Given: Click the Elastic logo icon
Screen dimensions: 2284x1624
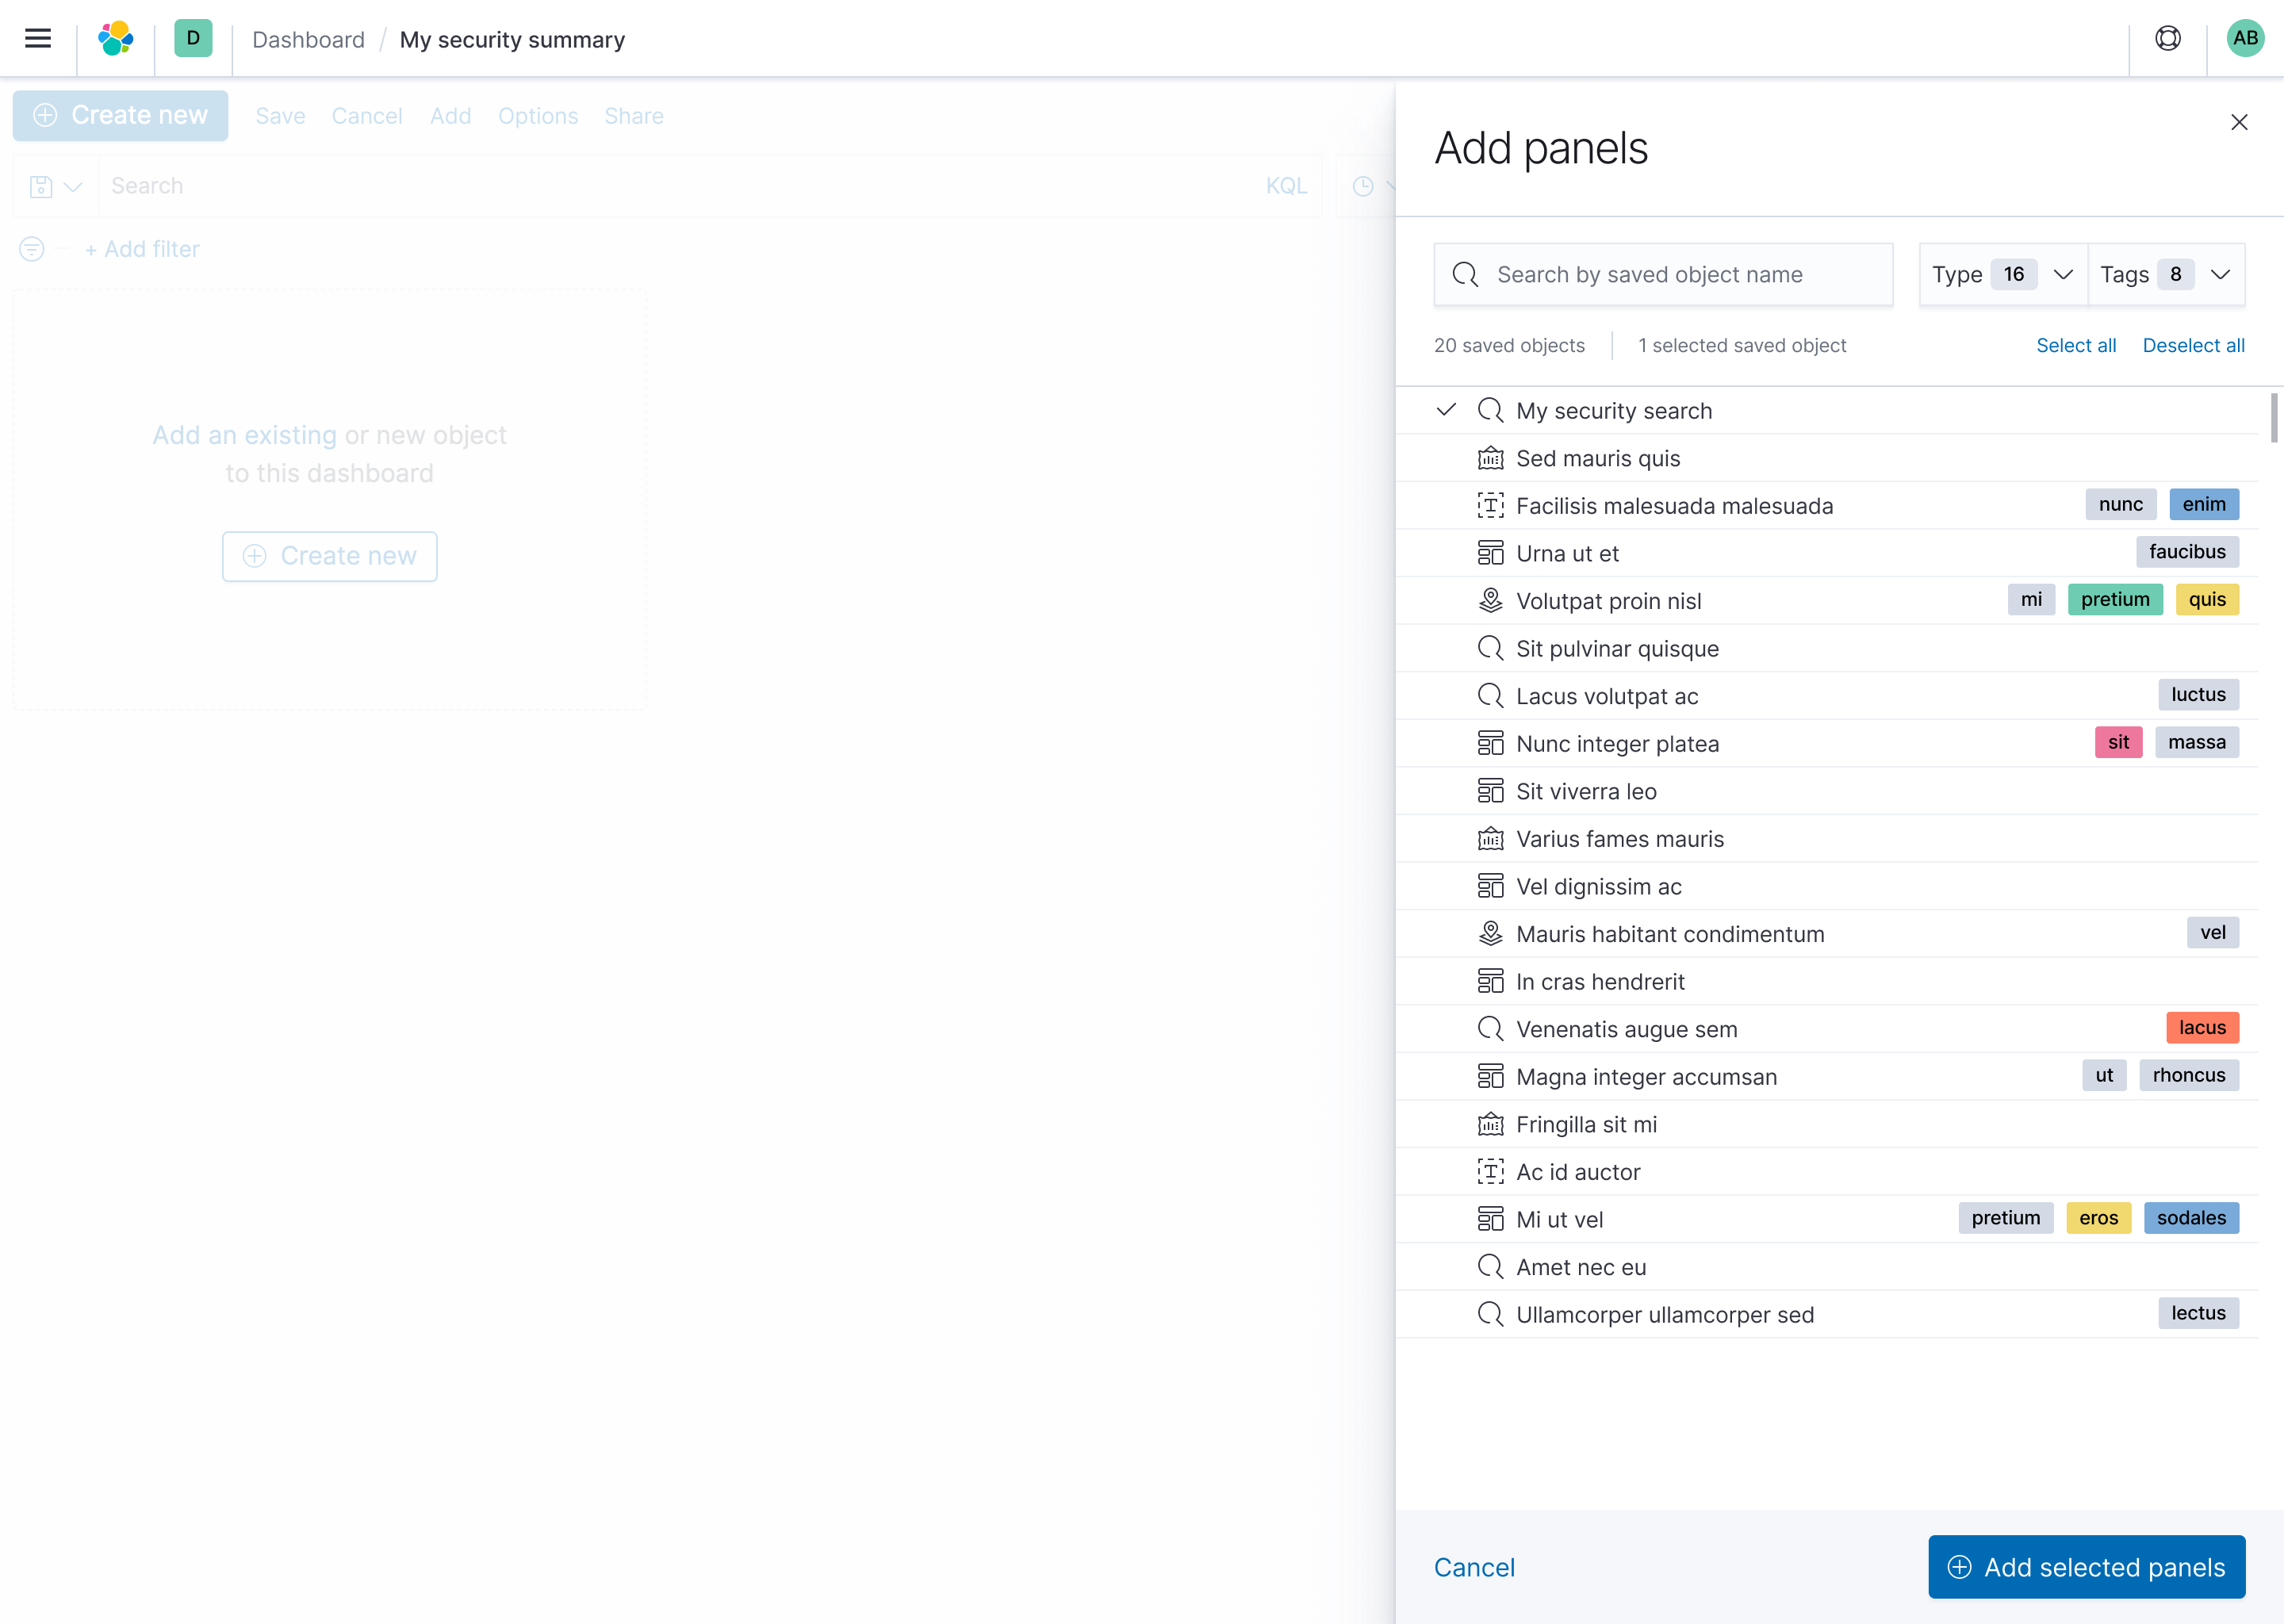Looking at the screenshot, I should coord(116,39).
